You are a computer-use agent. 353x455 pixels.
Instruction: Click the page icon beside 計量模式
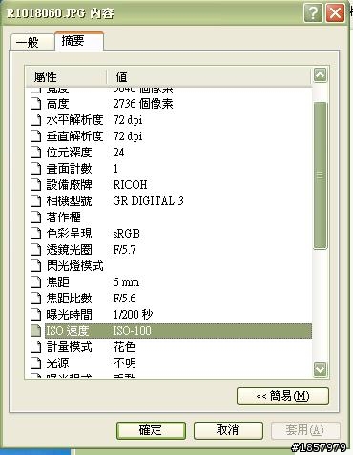pyautogui.click(x=35, y=347)
